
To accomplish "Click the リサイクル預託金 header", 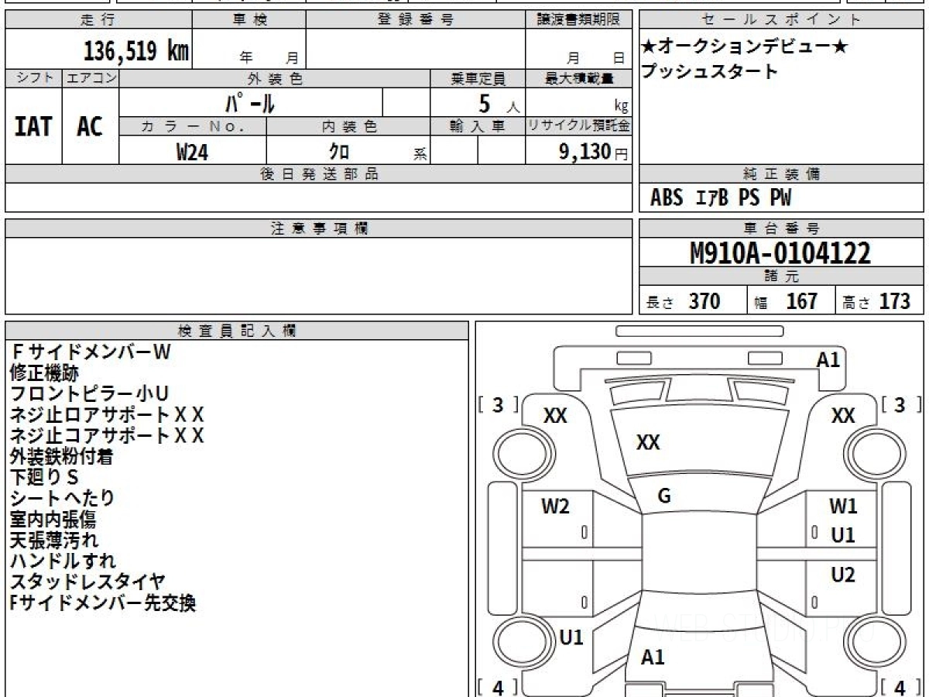I will [x=578, y=126].
